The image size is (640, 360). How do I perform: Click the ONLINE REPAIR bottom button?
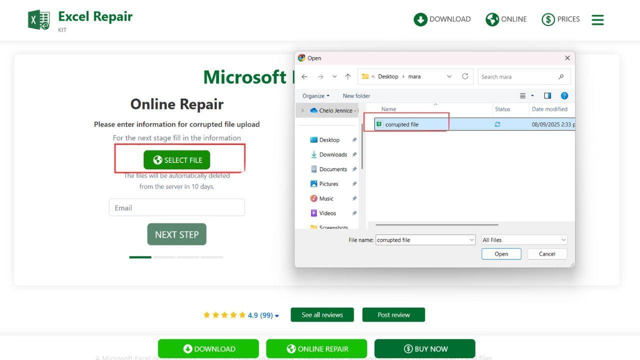pyautogui.click(x=316, y=349)
